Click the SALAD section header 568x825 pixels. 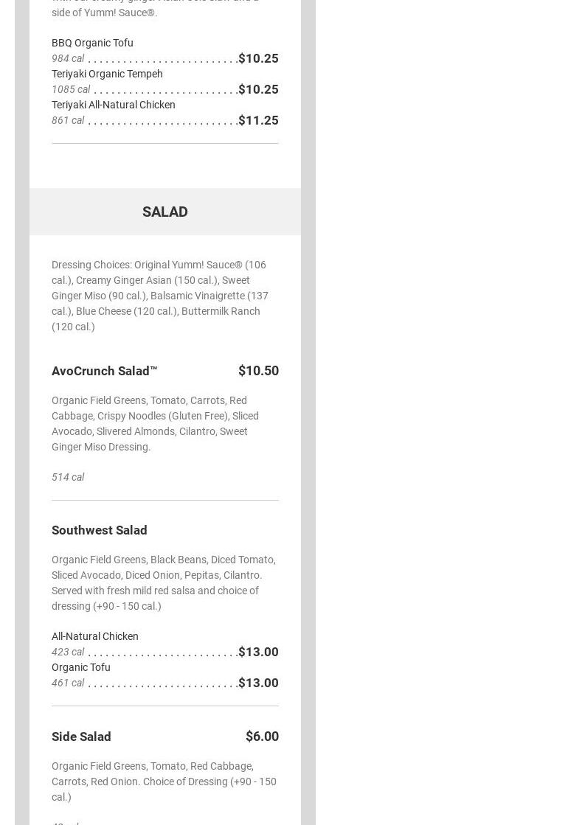164,212
